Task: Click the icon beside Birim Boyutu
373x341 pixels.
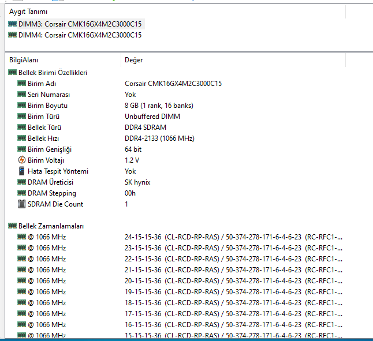Action: pyautogui.click(x=21, y=105)
